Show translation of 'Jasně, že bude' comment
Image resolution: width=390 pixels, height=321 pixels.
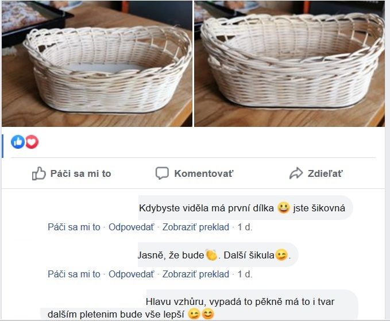click(x=196, y=274)
